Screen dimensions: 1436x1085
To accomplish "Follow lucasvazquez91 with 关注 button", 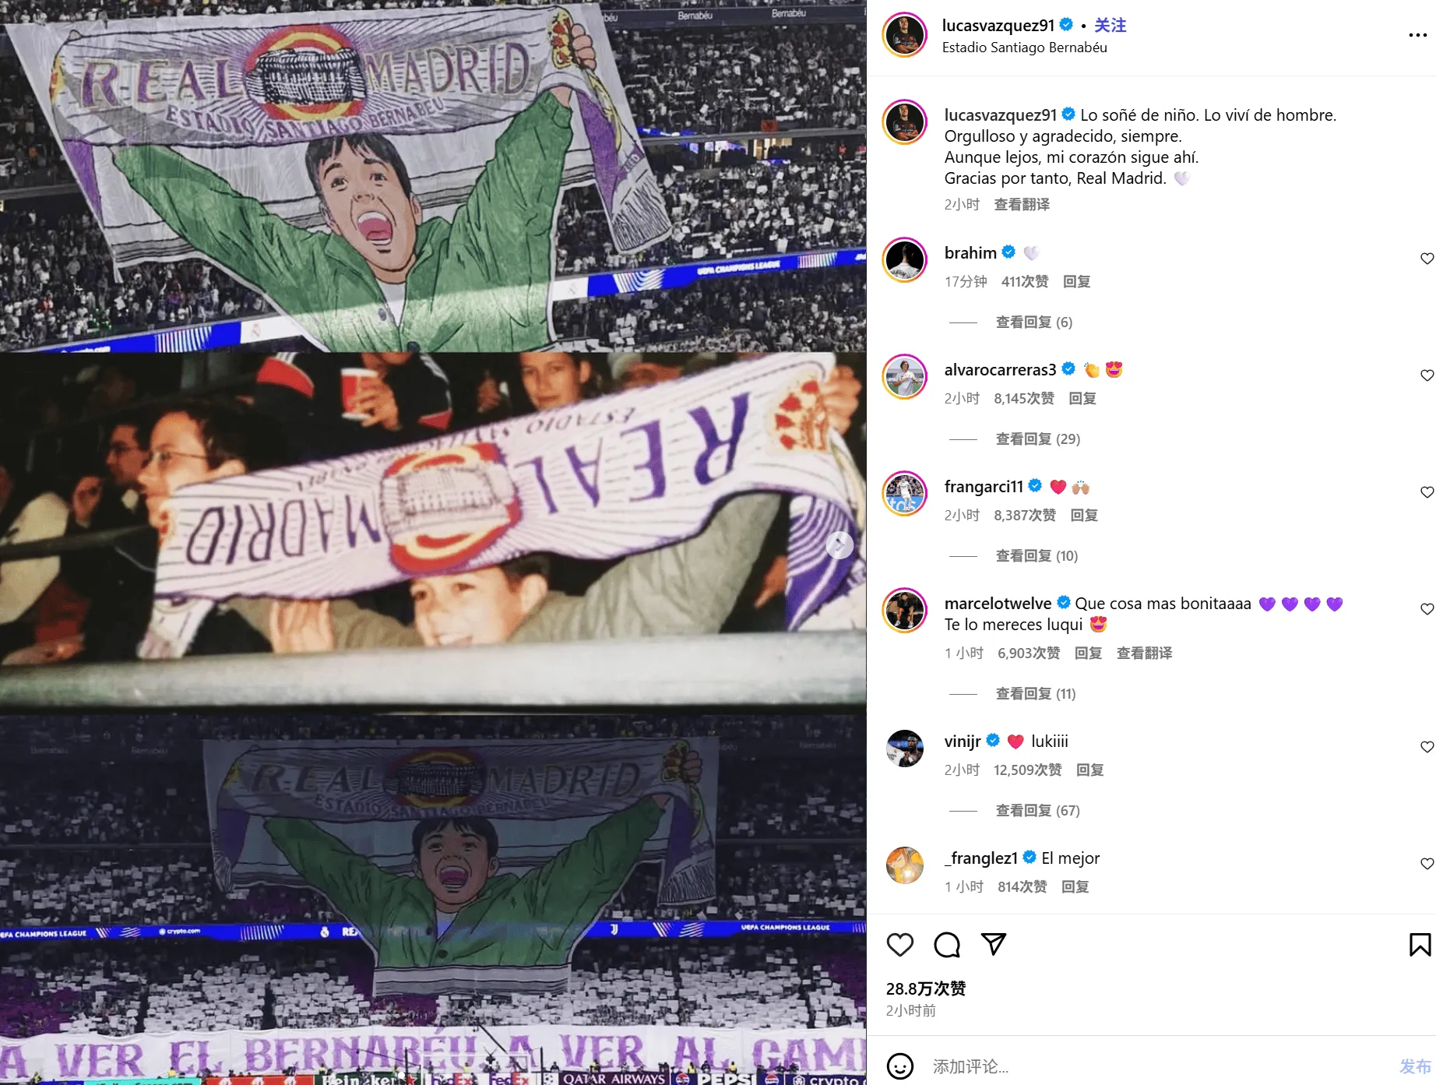I will [x=1110, y=26].
